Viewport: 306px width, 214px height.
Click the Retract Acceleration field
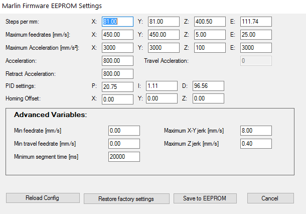pyautogui.click(x=117, y=74)
